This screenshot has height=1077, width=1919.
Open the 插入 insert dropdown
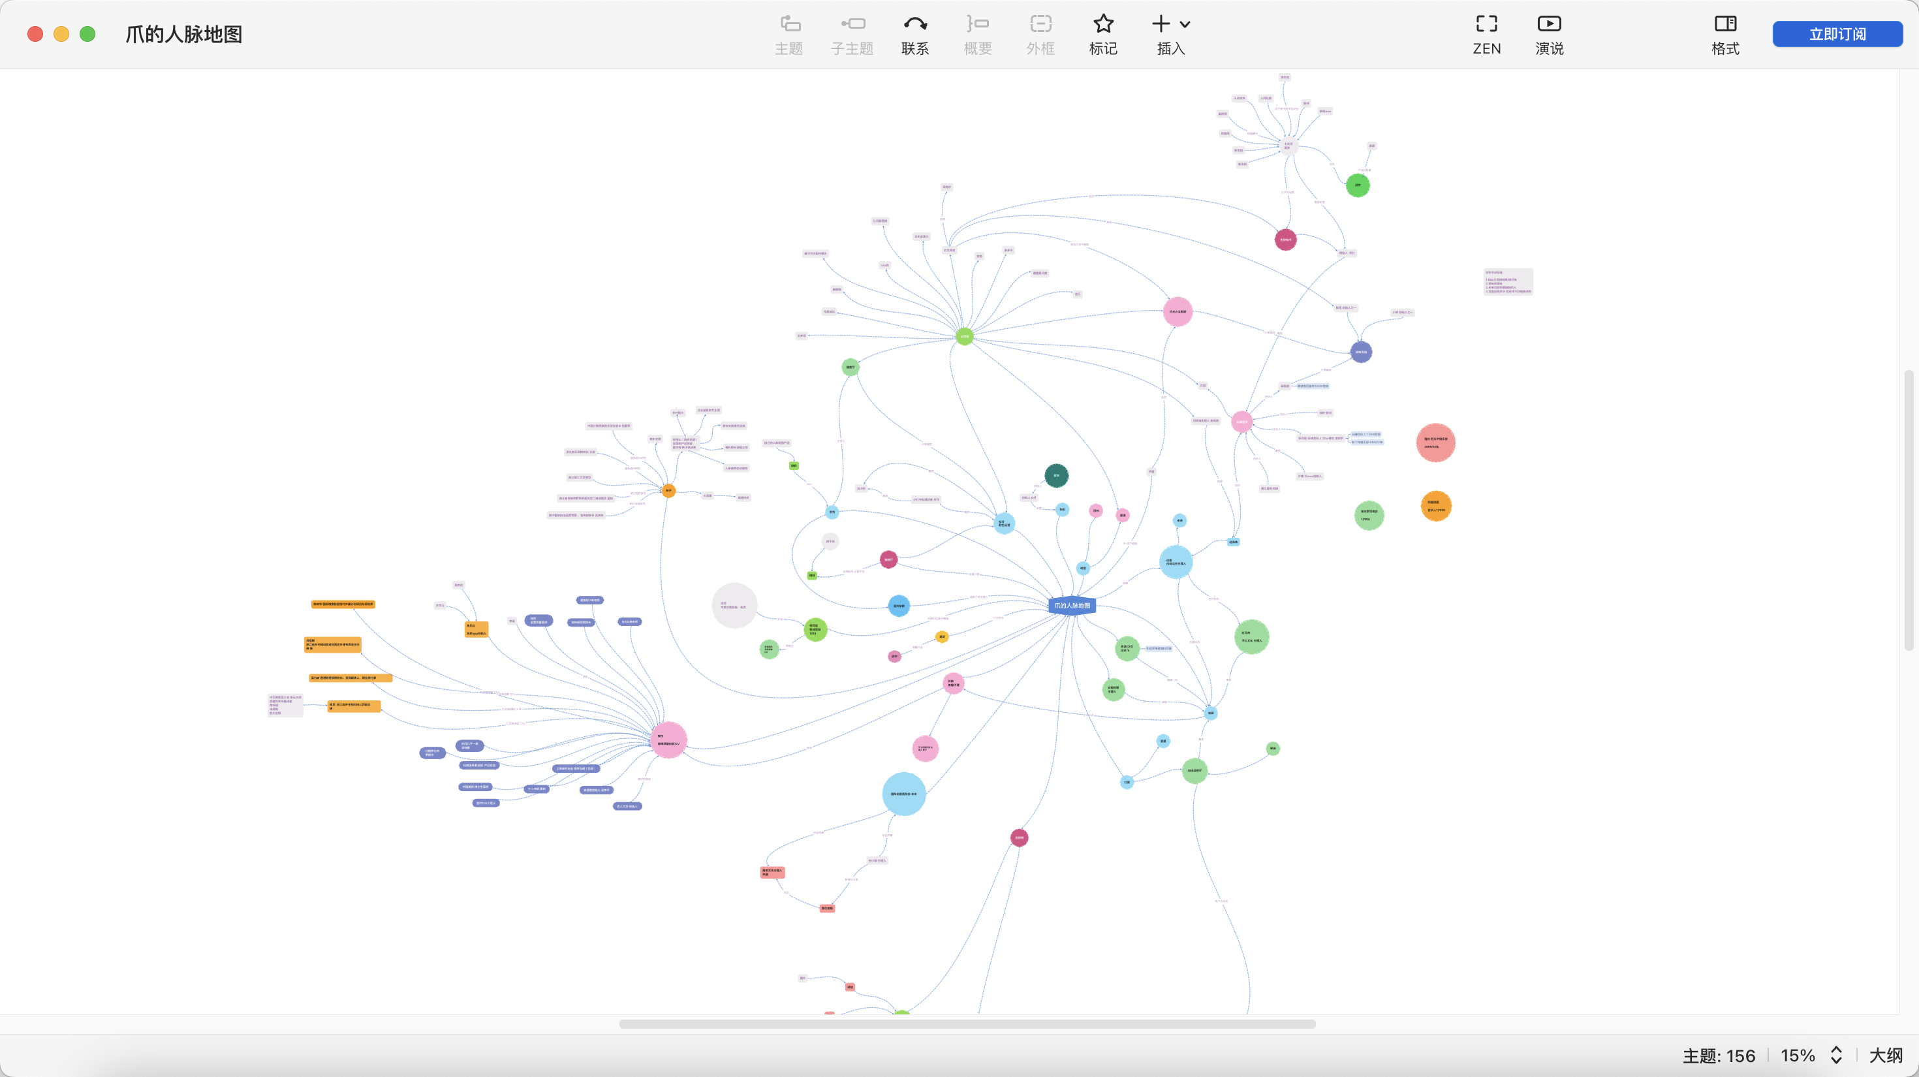pyautogui.click(x=1170, y=34)
